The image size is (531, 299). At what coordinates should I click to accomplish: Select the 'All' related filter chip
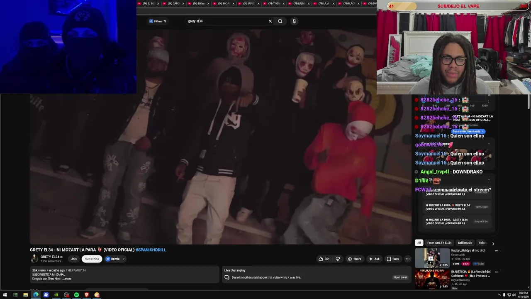(419, 243)
